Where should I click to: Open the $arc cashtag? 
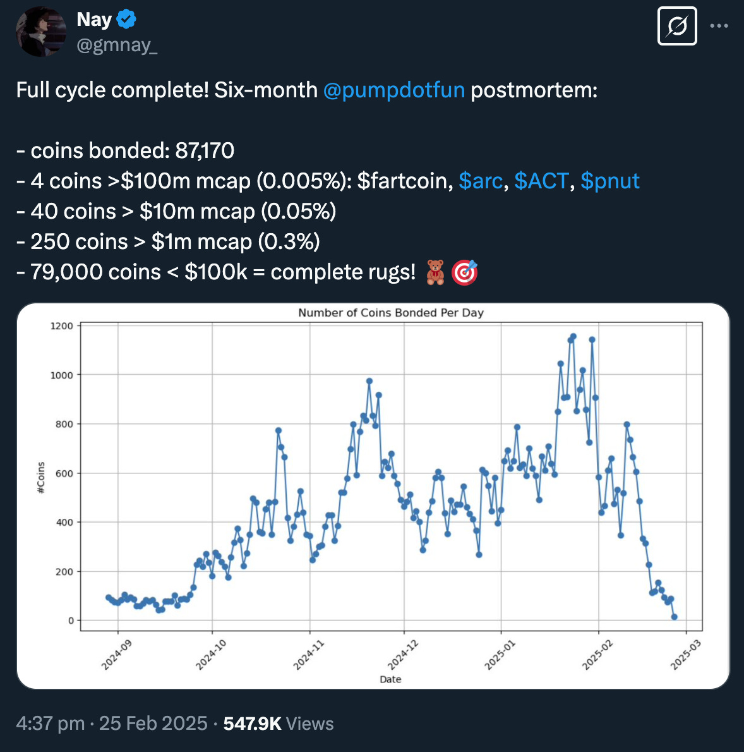(x=480, y=181)
